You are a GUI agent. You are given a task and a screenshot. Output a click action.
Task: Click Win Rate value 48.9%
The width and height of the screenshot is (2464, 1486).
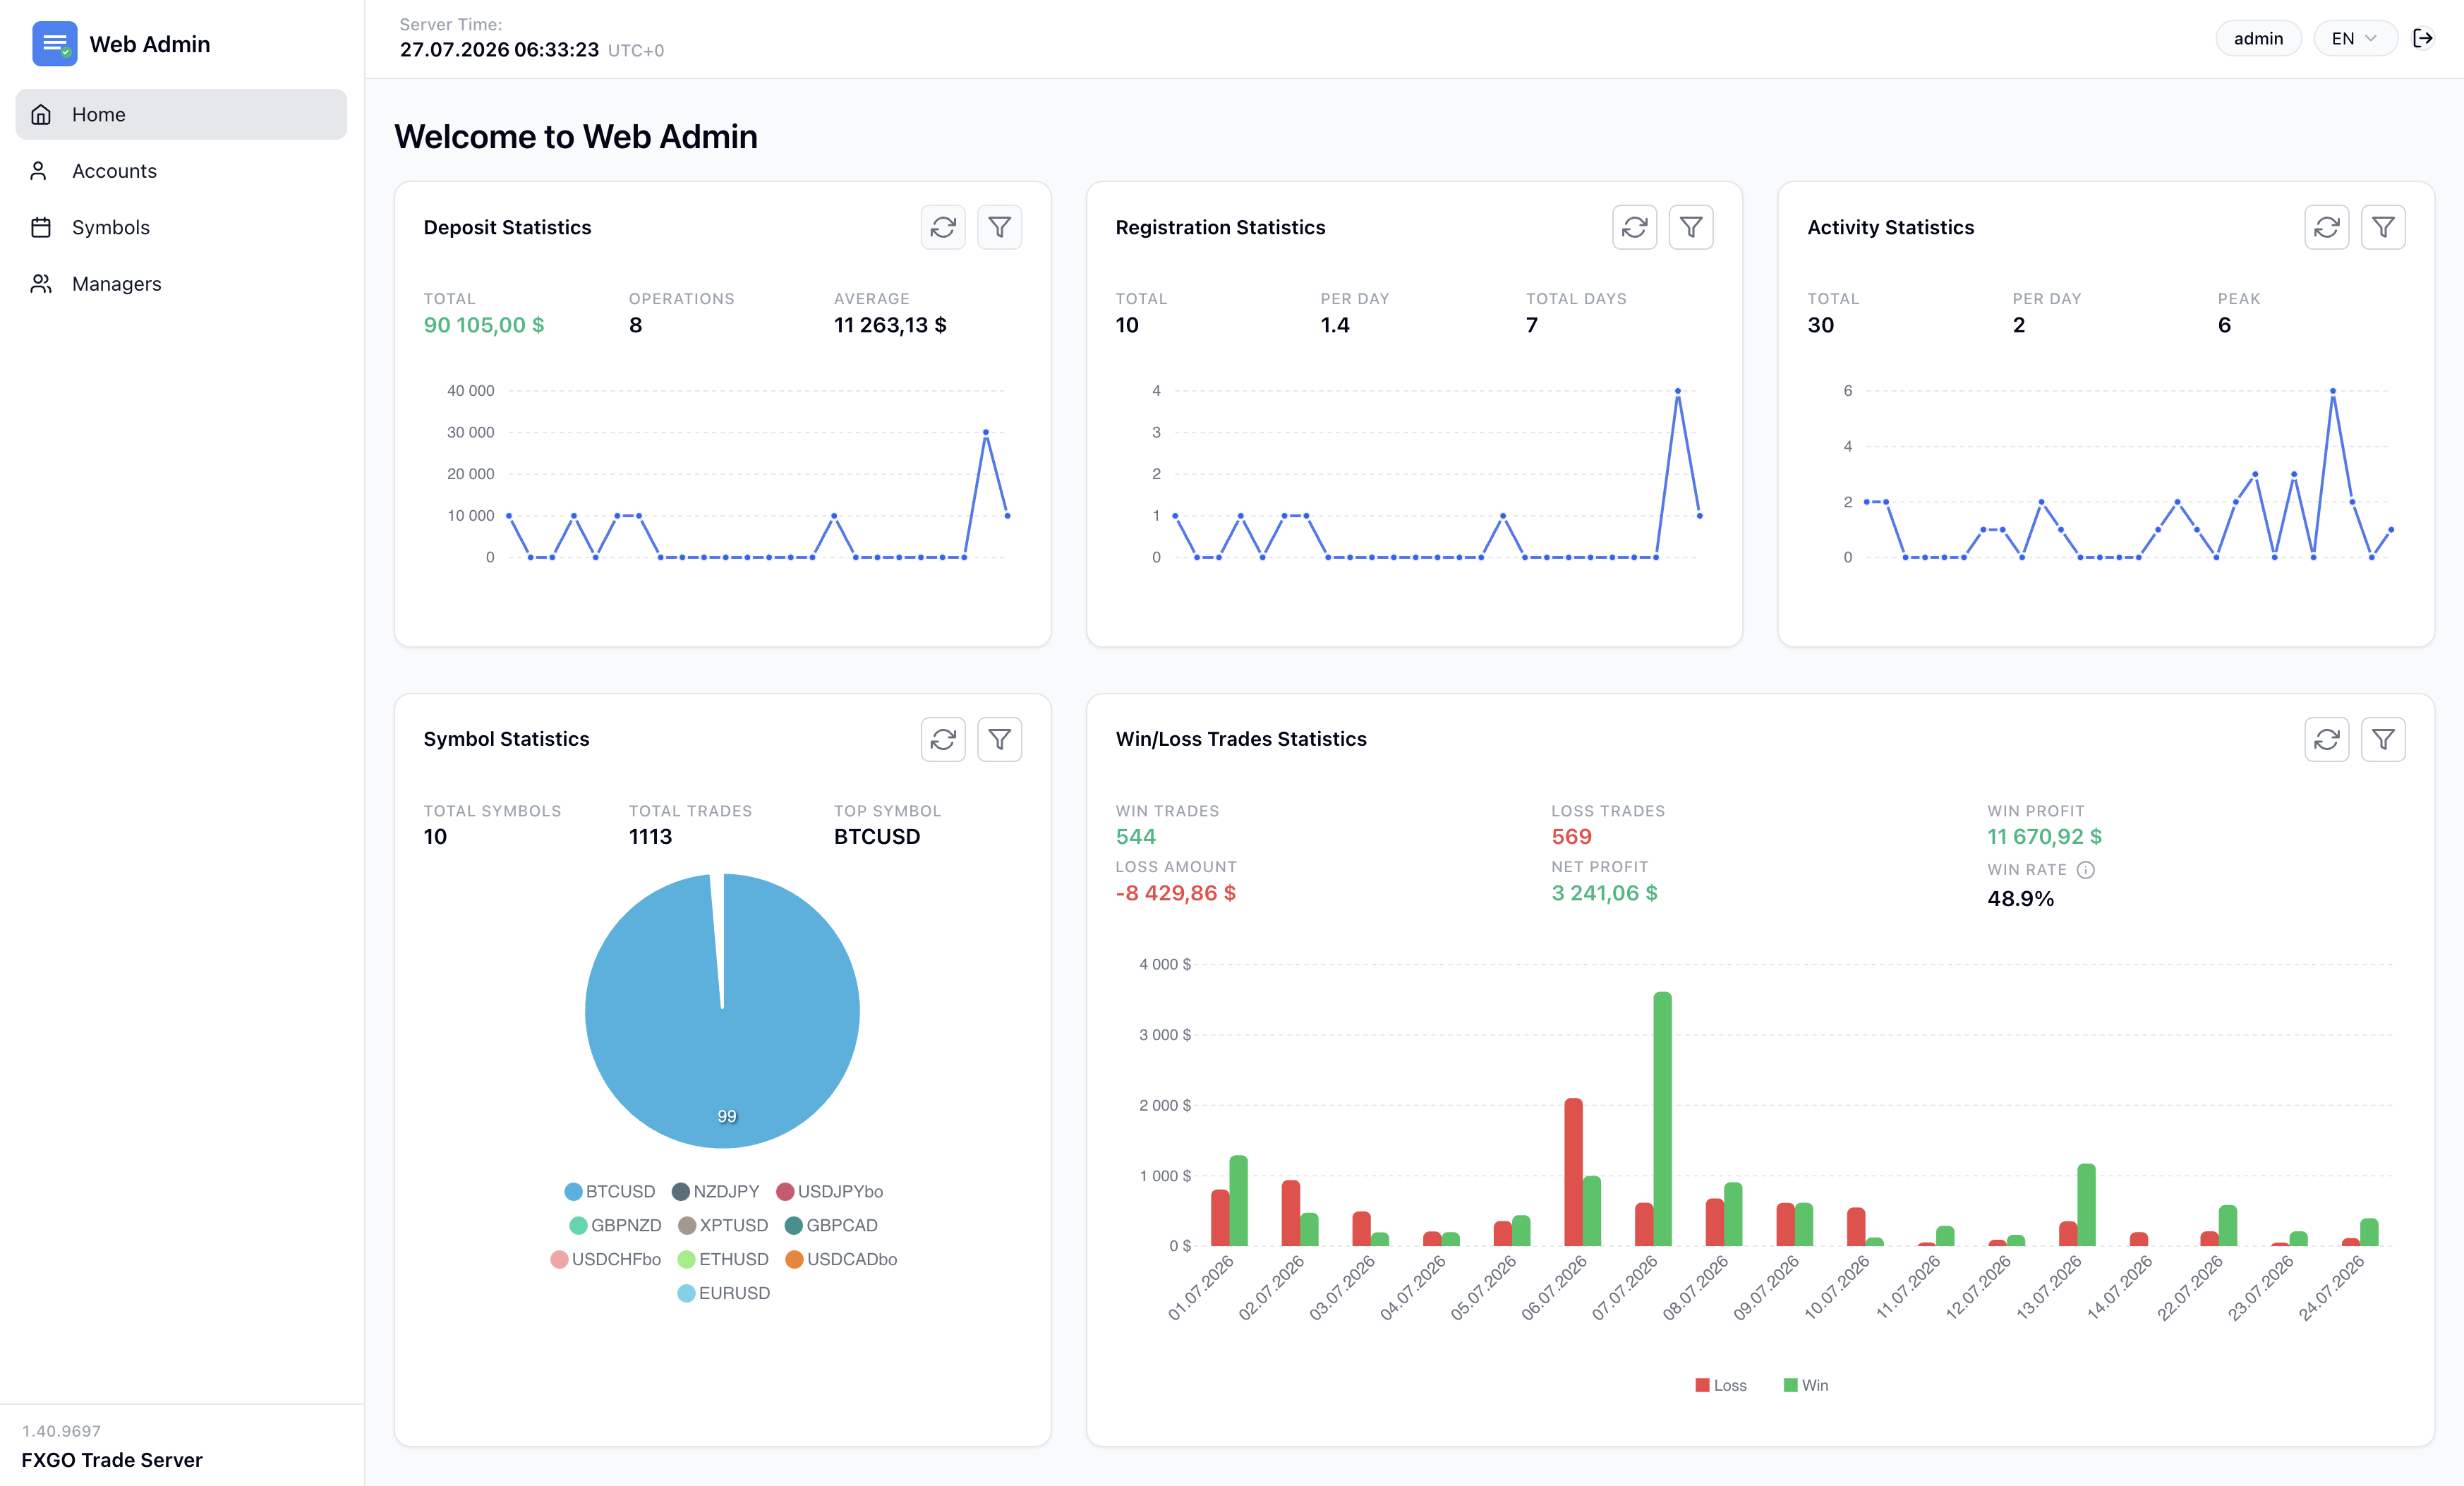[2020, 899]
